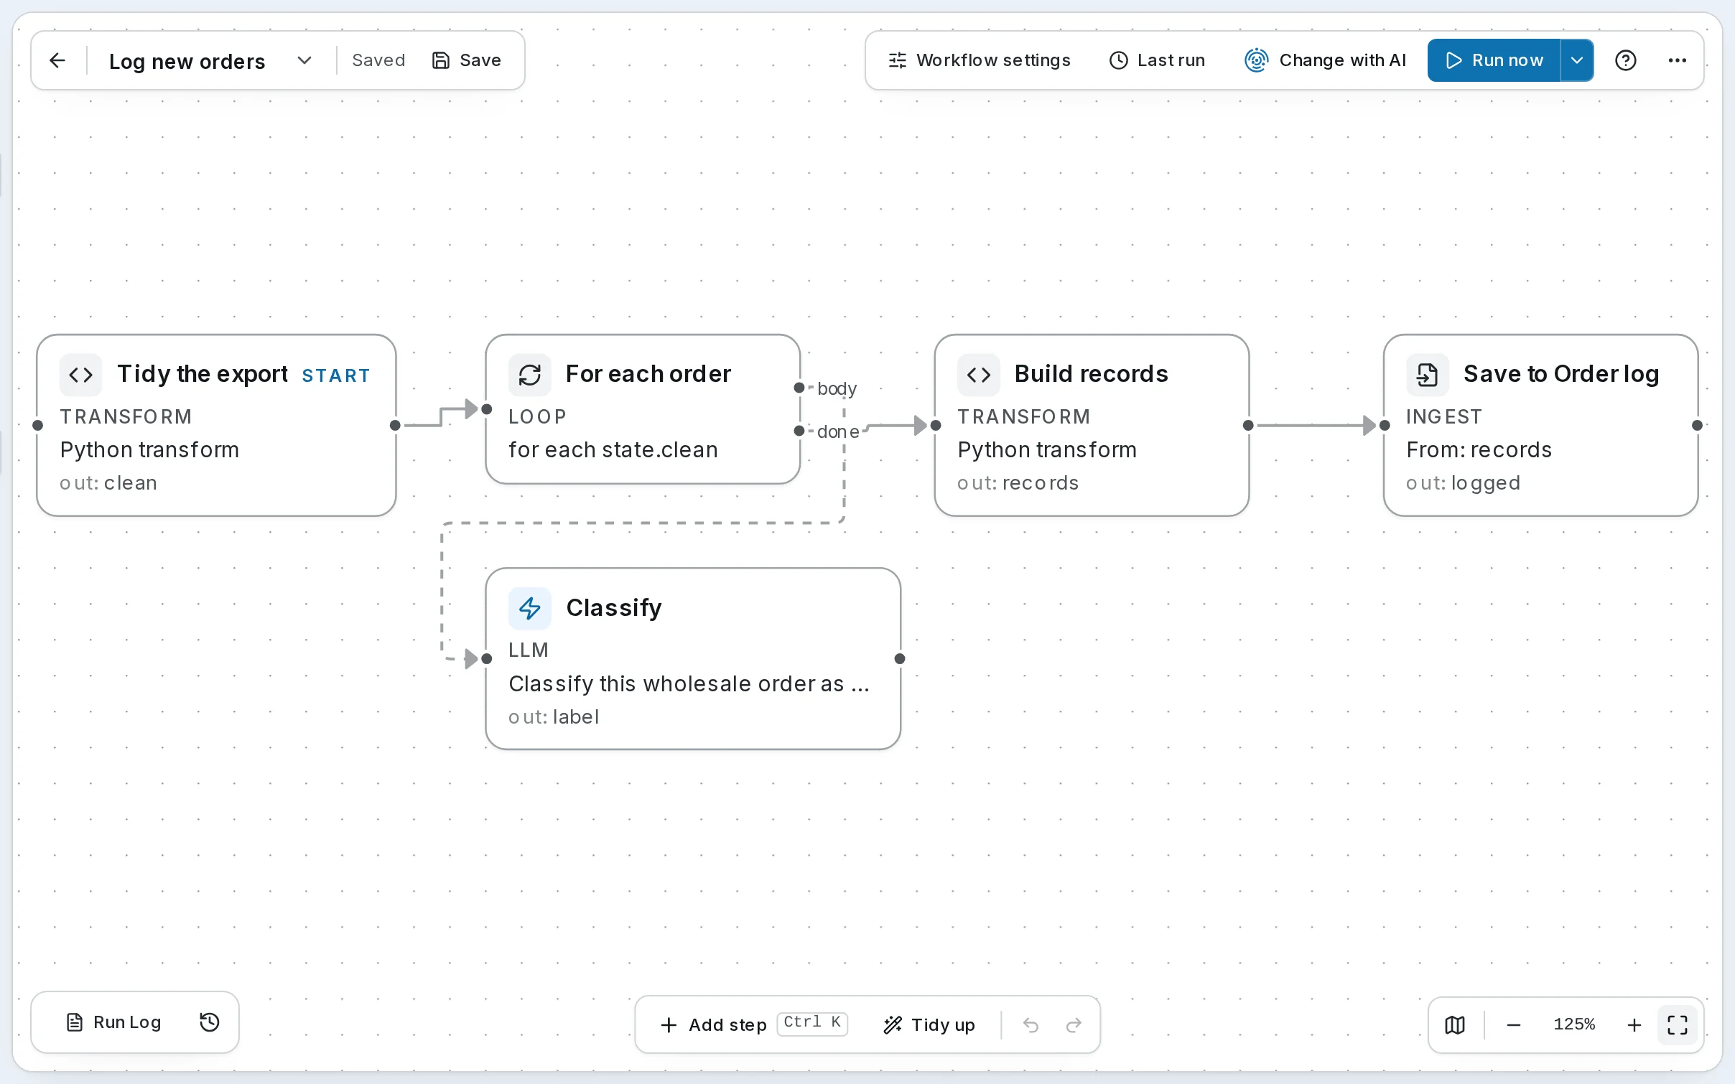Screen dimensions: 1735x1084
Task: Zoom in with the plus button
Action: pos(1634,1024)
